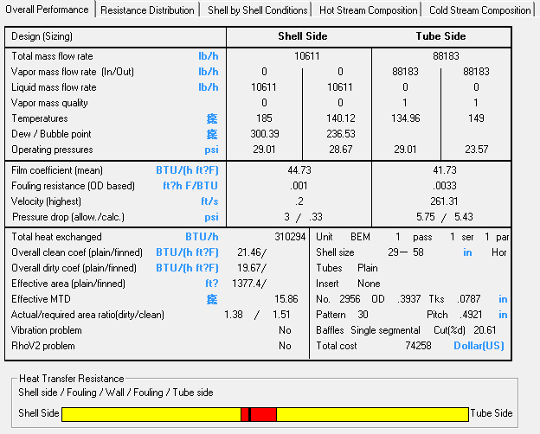This screenshot has width=540, height=434.
Task: Open the Cold Stream Composition tab
Action: pos(479,10)
